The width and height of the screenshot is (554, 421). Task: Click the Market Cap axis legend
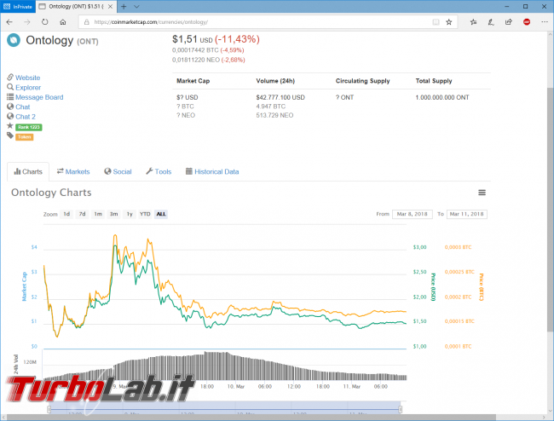pos(25,286)
